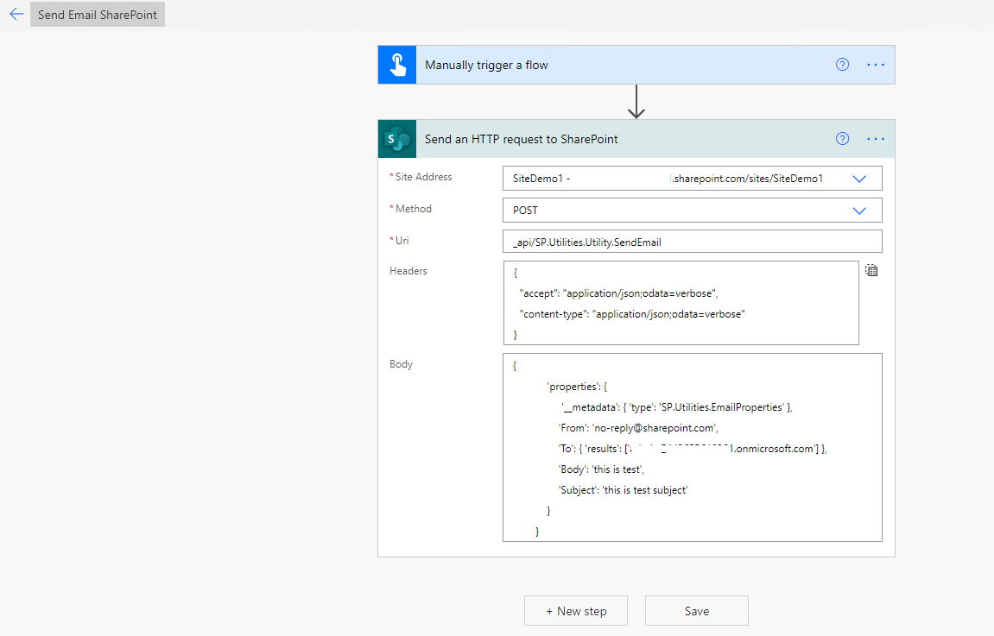Switch Headers to text mode icon

pyautogui.click(x=871, y=270)
